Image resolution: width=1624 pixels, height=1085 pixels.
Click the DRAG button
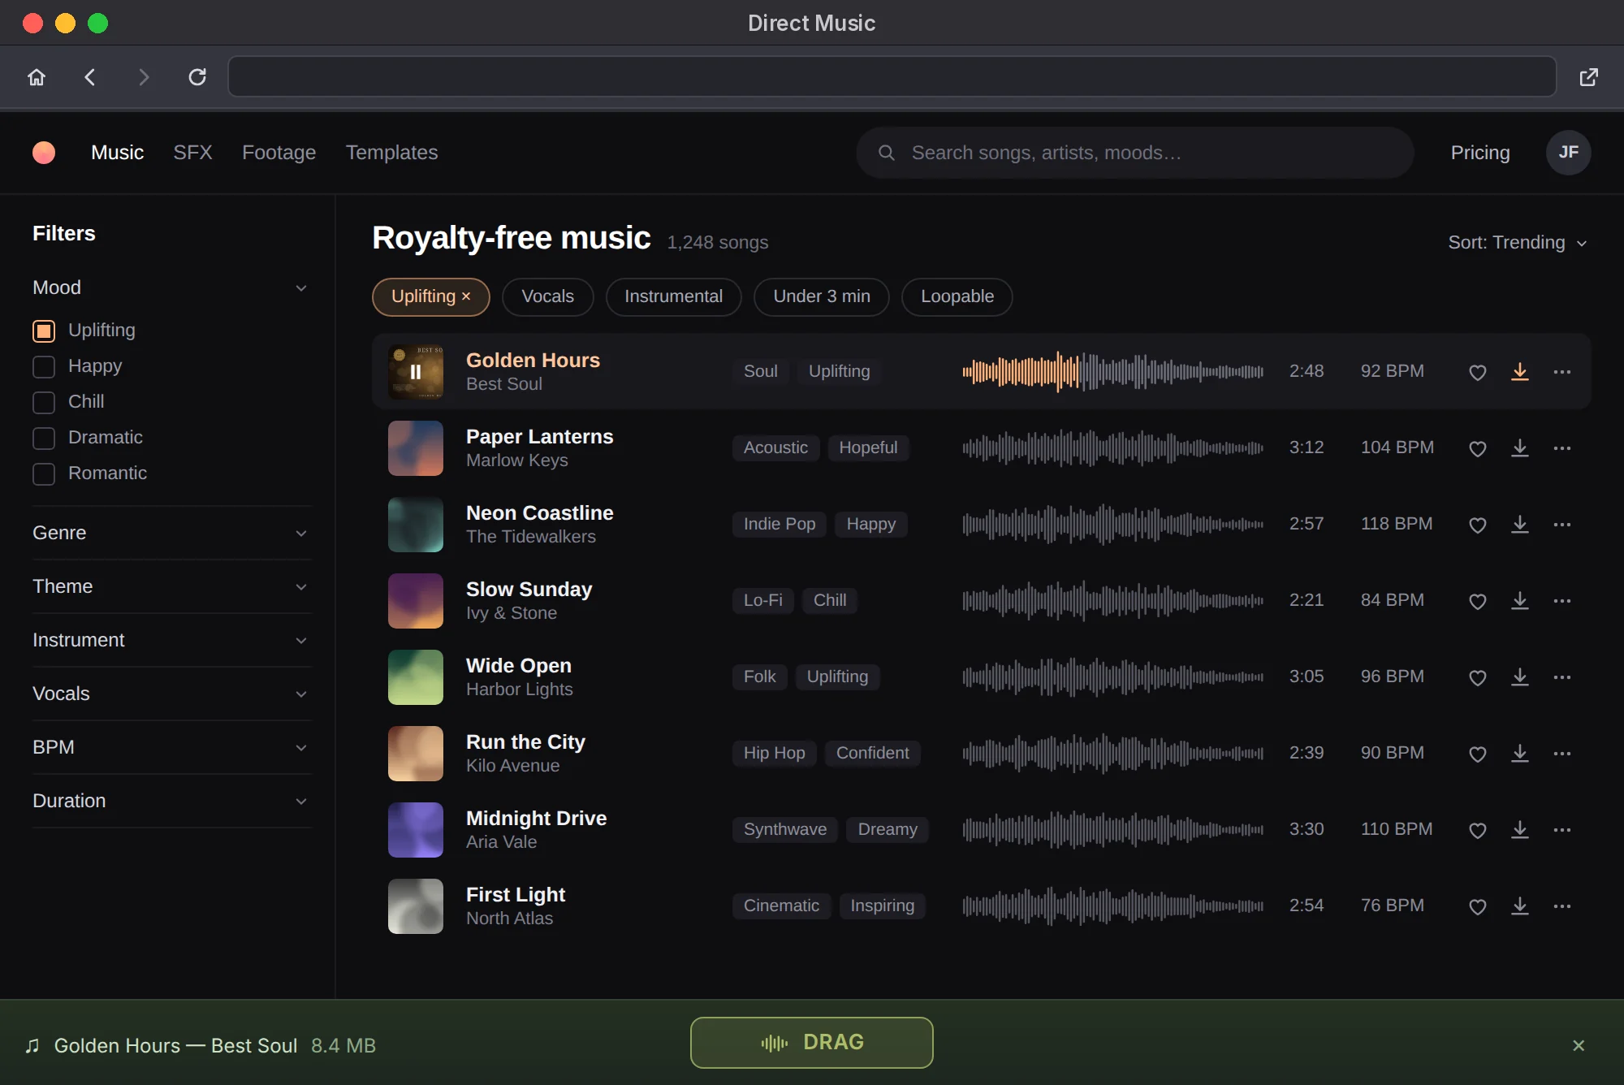coord(812,1042)
